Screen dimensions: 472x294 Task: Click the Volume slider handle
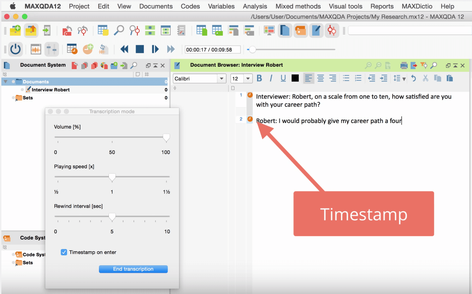(x=166, y=138)
